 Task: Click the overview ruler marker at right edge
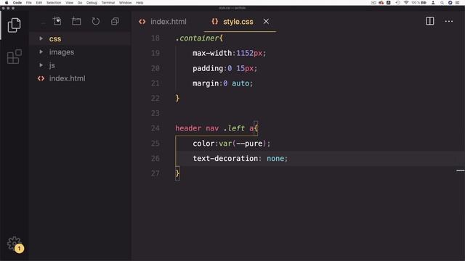click(460, 170)
